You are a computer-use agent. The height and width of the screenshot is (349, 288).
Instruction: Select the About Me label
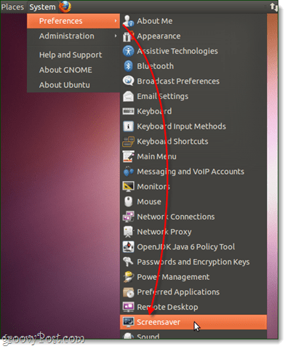coord(155,21)
